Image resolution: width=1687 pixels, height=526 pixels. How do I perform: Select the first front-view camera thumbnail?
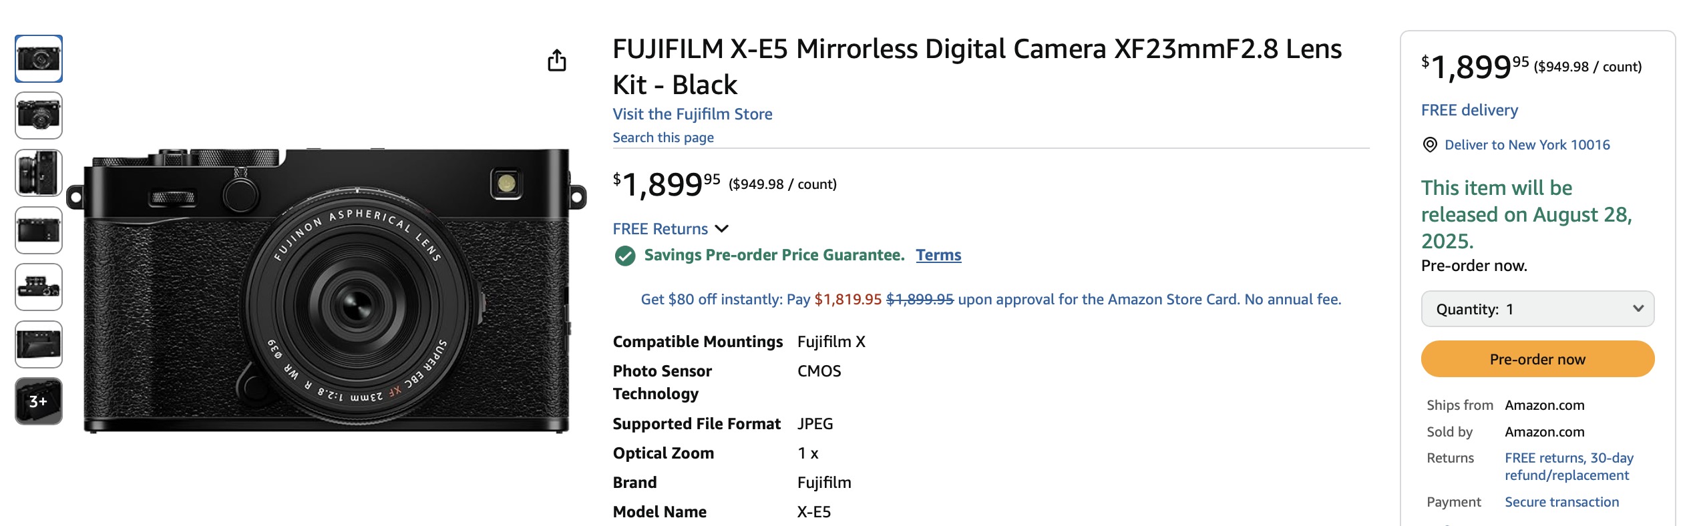[x=39, y=59]
